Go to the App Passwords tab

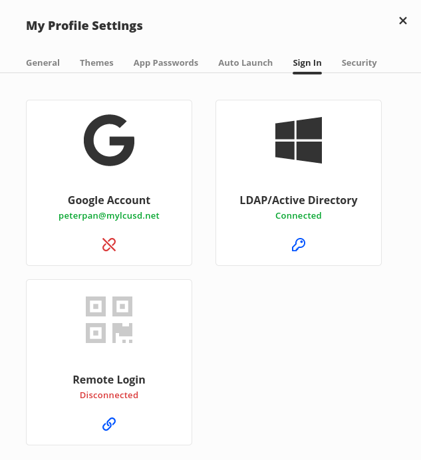pos(166,62)
